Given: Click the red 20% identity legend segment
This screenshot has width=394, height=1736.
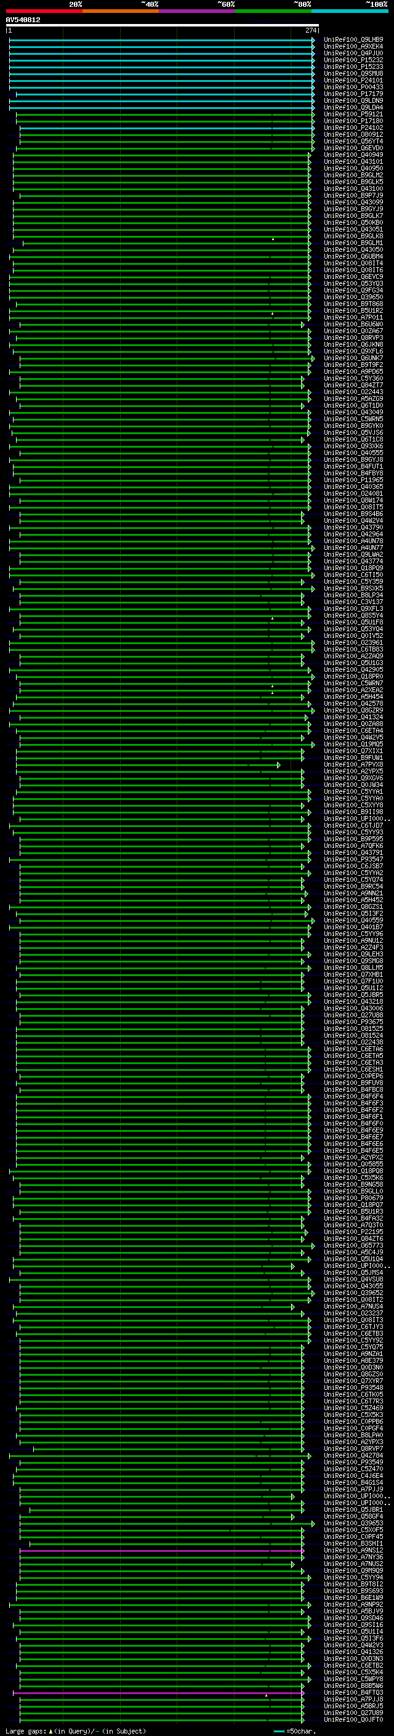Looking at the screenshot, I should pos(44,11).
